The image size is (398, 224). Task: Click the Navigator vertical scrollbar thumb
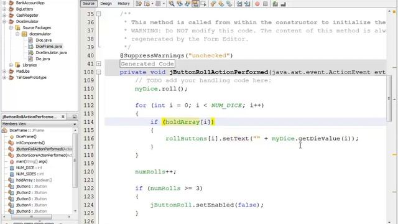coord(75,161)
